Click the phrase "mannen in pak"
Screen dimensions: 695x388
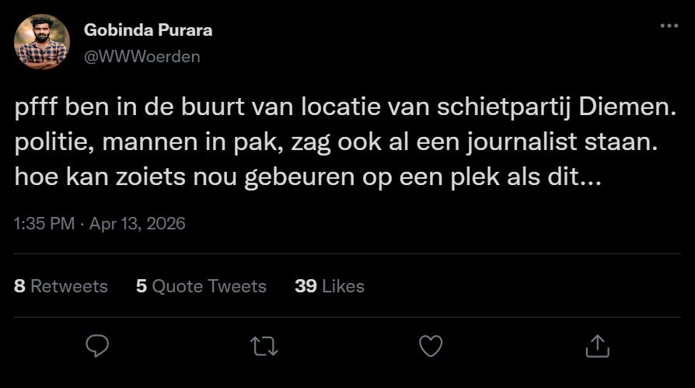(180, 143)
